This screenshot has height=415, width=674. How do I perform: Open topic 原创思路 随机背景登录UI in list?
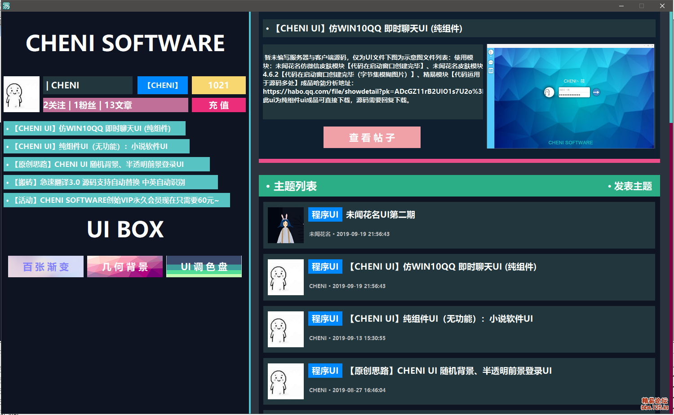pos(450,371)
